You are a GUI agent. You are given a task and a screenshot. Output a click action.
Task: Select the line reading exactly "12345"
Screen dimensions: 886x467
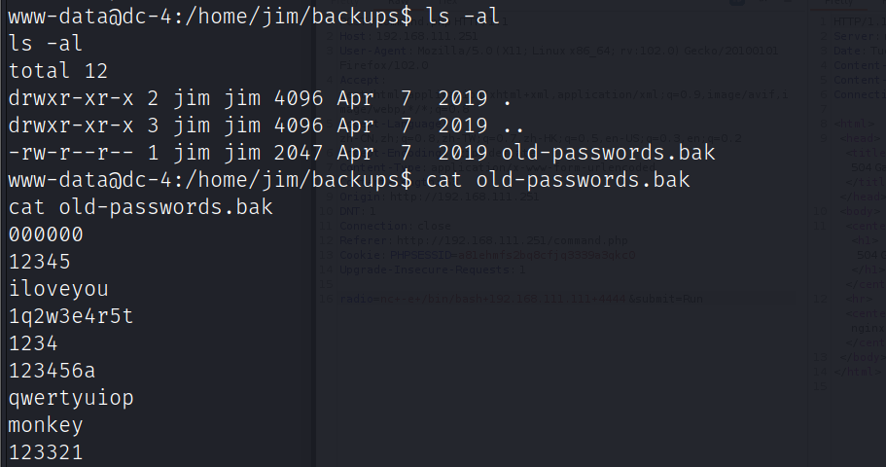pyautogui.click(x=40, y=262)
